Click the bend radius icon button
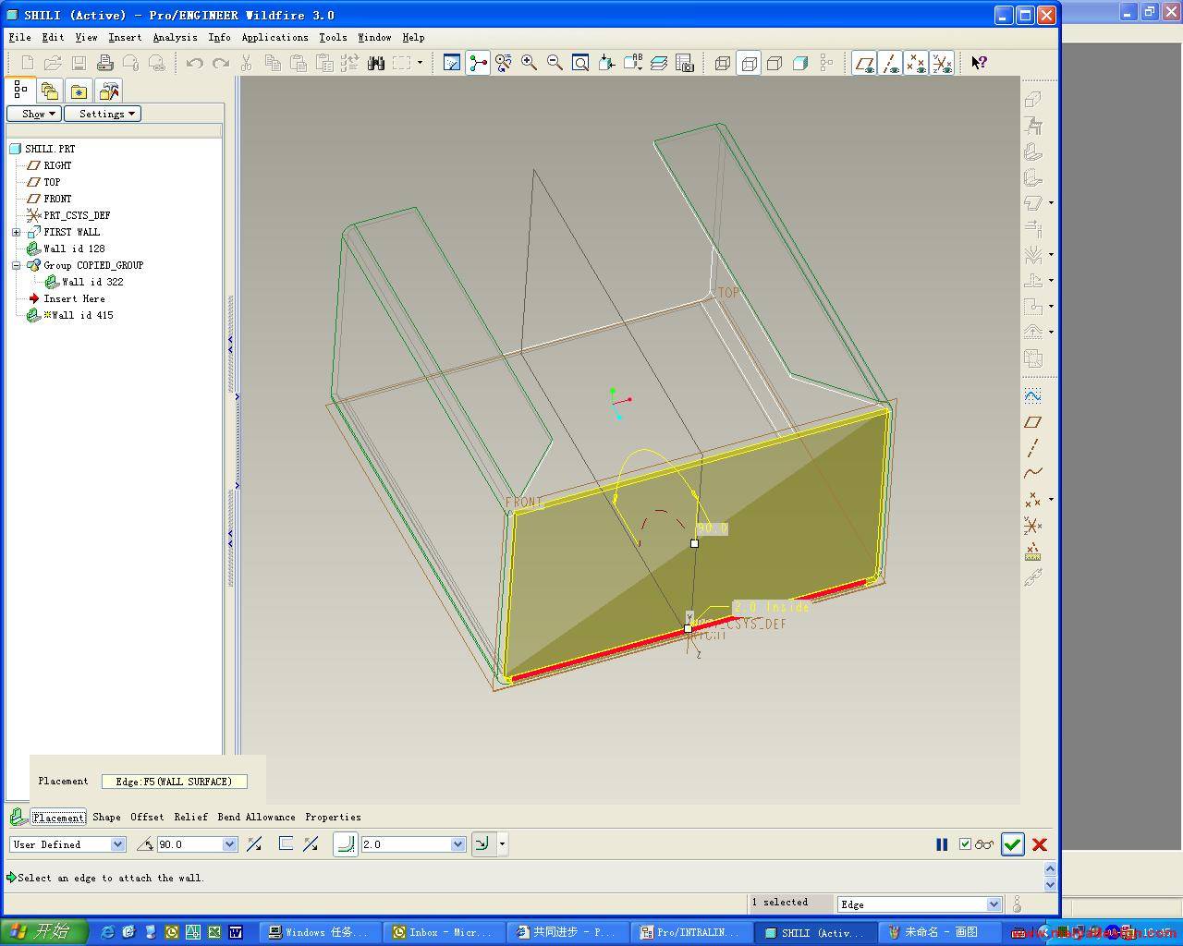Image resolution: width=1183 pixels, height=946 pixels. (x=345, y=844)
